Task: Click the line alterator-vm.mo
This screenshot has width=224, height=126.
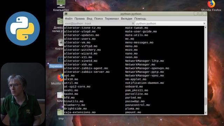Action: (x=77, y=43)
